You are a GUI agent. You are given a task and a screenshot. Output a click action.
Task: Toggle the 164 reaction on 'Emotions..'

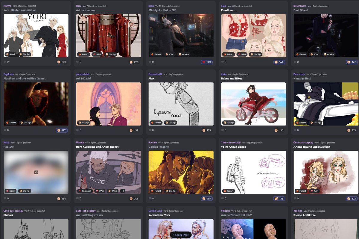click(x=279, y=62)
